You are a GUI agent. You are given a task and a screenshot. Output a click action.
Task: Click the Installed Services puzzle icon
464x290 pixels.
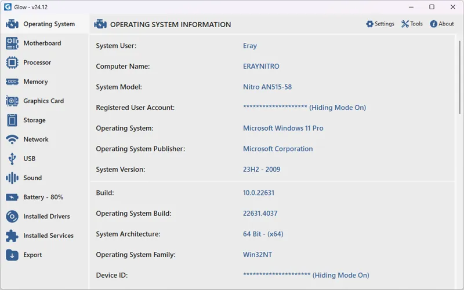point(12,236)
